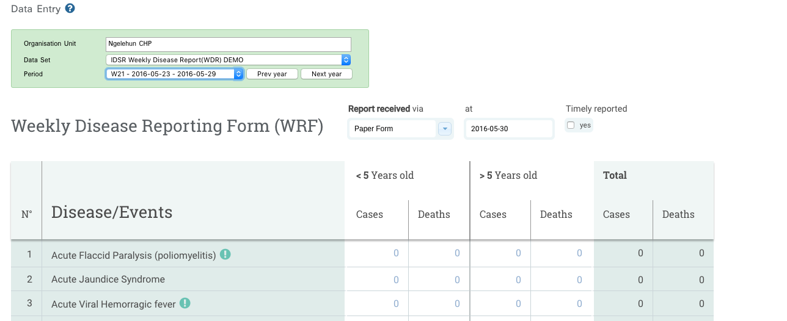This screenshot has height=321, width=787.
Task: Select over-5 Deaths cell for Acute Flaccid Paralysis
Action: [x=562, y=253]
